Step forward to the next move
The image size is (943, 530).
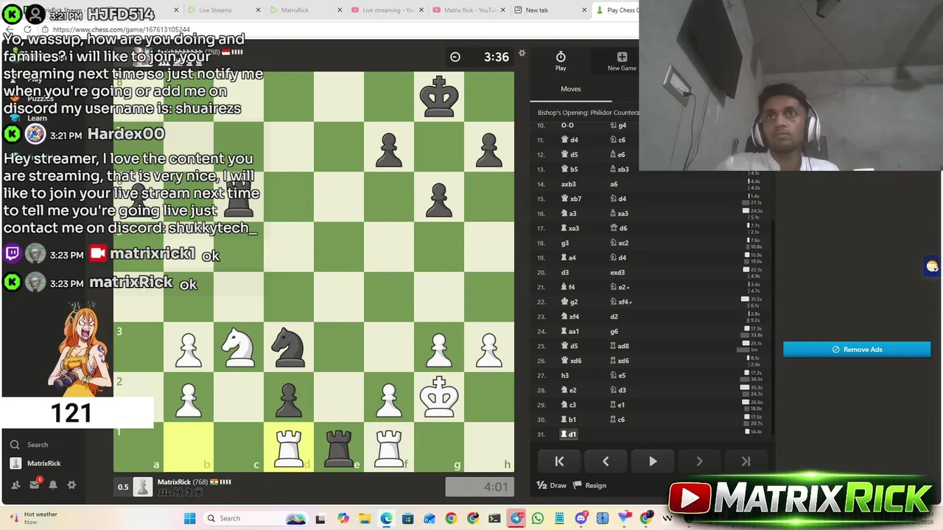(x=699, y=462)
